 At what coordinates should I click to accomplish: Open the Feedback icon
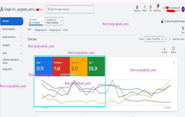[x=174, y=48]
